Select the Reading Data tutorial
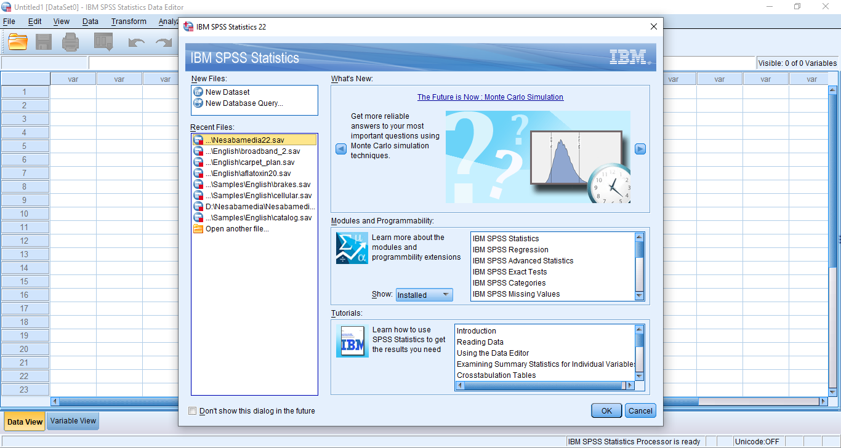Viewport: 841px width, 448px height. tap(480, 342)
